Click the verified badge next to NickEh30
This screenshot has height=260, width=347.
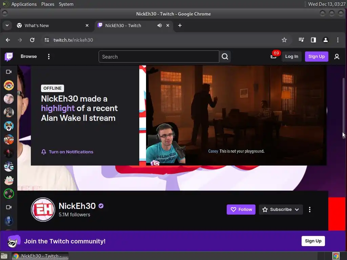(101, 206)
